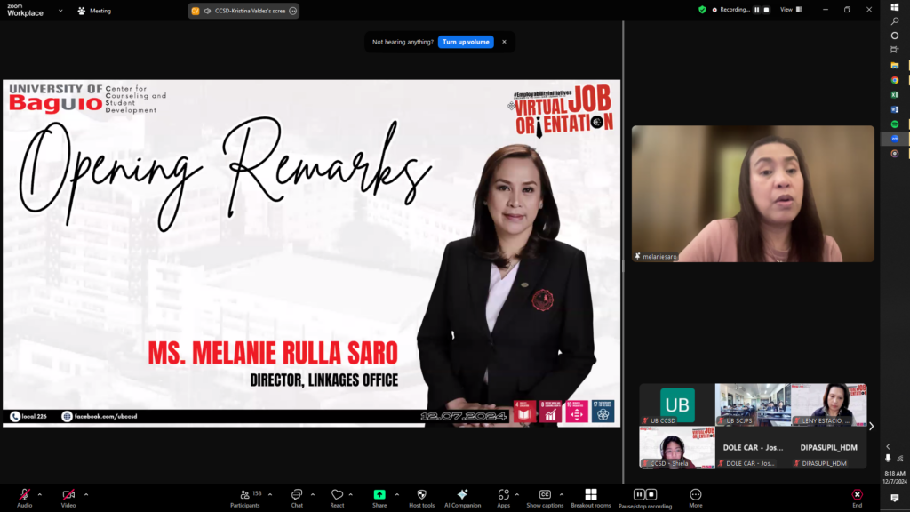Image resolution: width=910 pixels, height=512 pixels.
Task: Open network status tray icon
Action: (900, 459)
